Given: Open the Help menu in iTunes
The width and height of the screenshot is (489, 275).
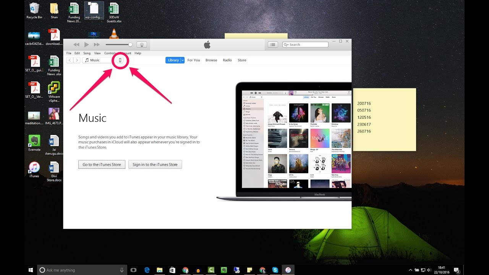Looking at the screenshot, I should click(138, 53).
